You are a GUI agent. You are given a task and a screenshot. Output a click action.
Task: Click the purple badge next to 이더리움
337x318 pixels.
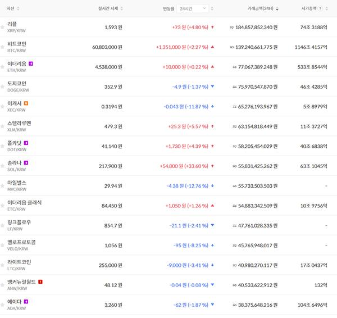(x=31, y=63)
